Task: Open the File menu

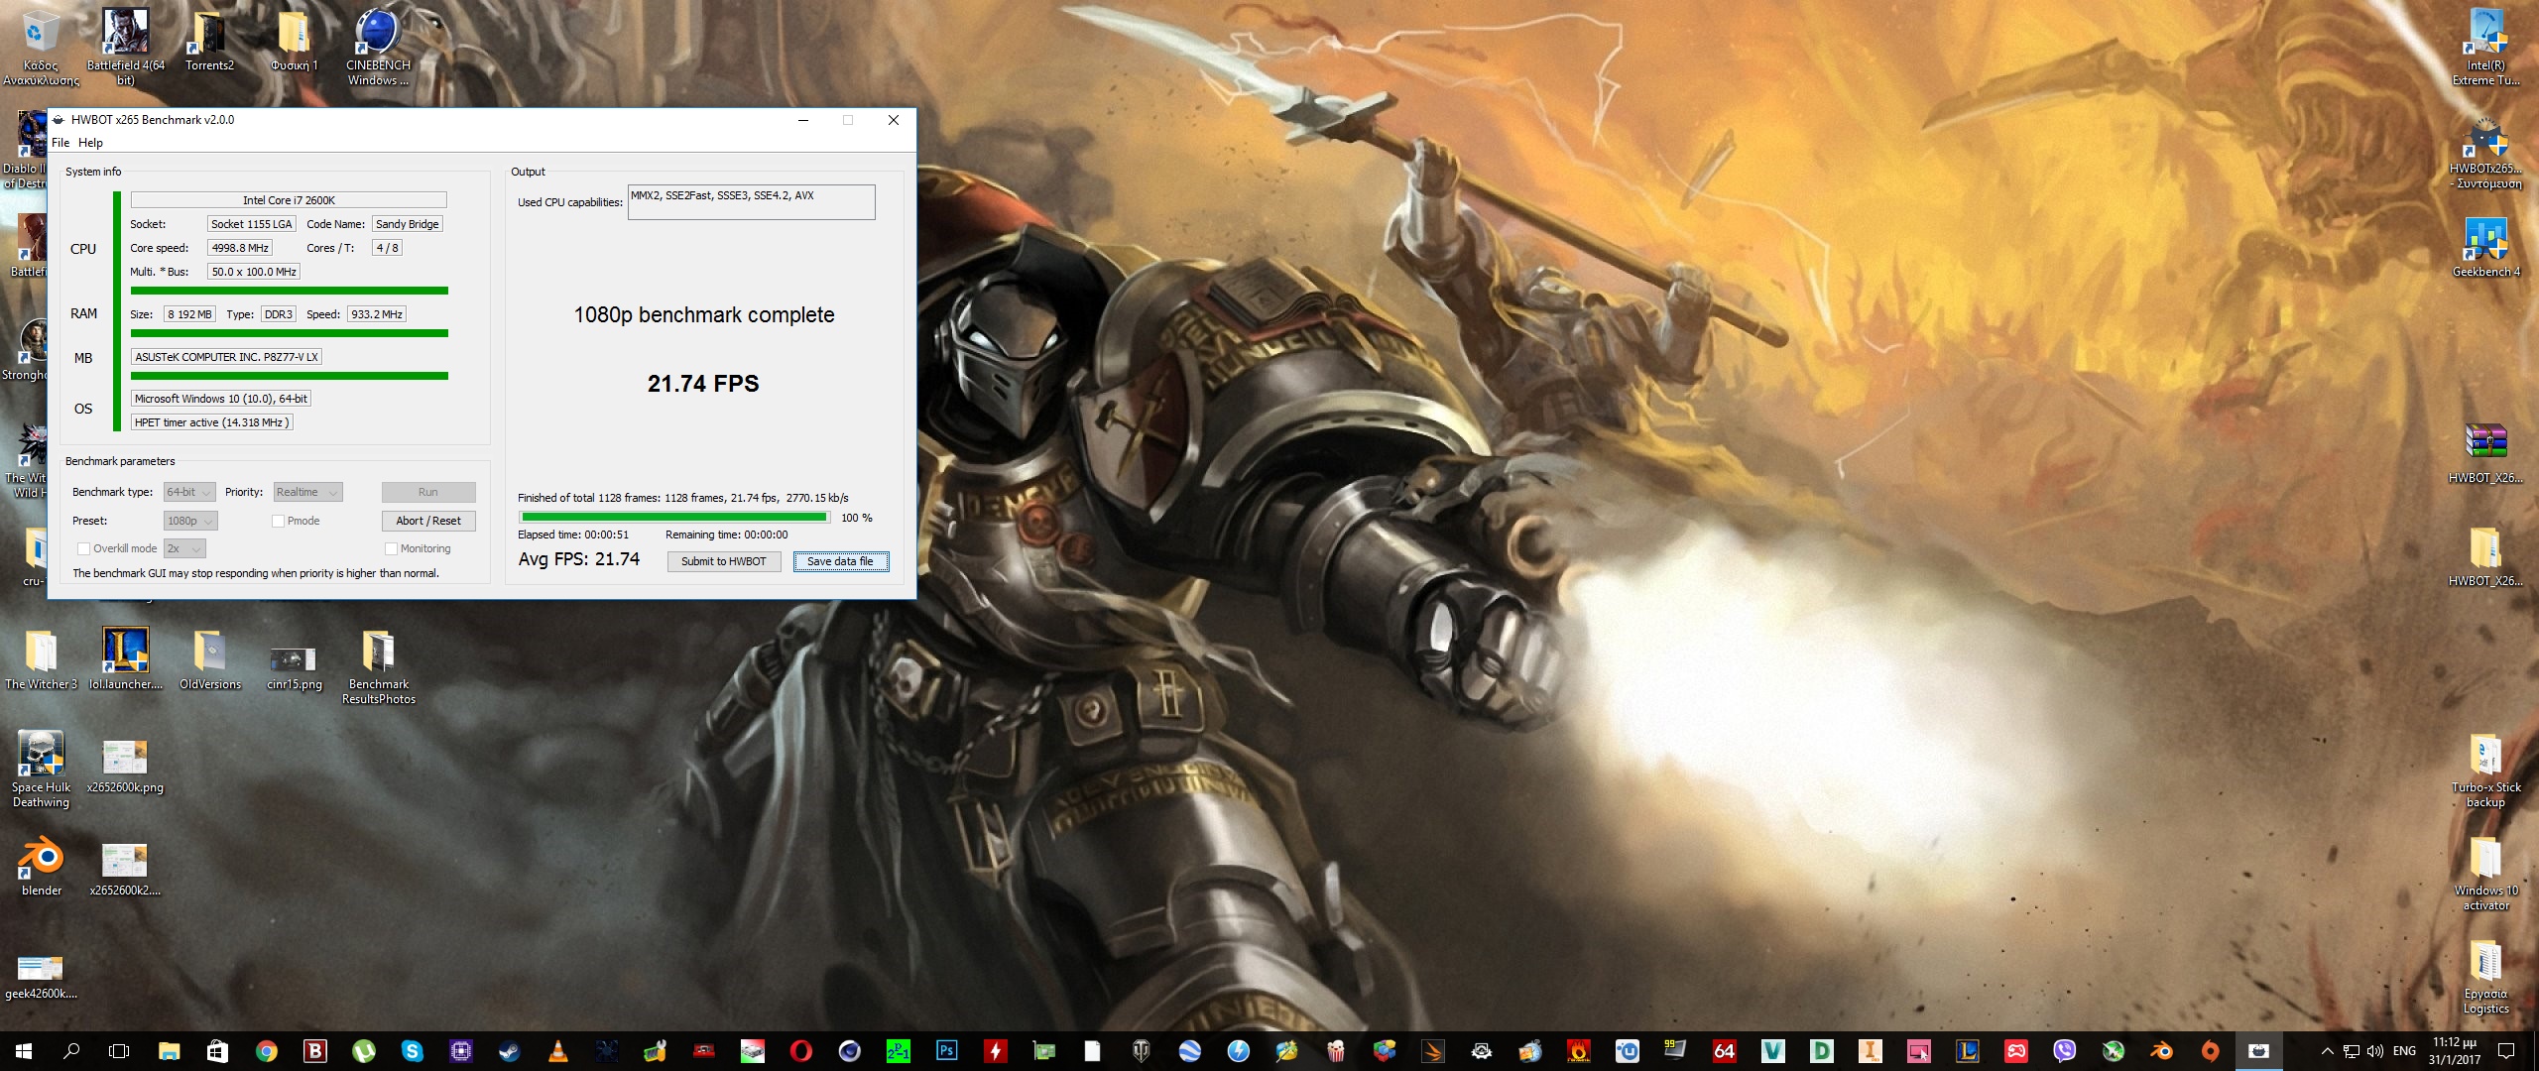Action: (x=60, y=143)
